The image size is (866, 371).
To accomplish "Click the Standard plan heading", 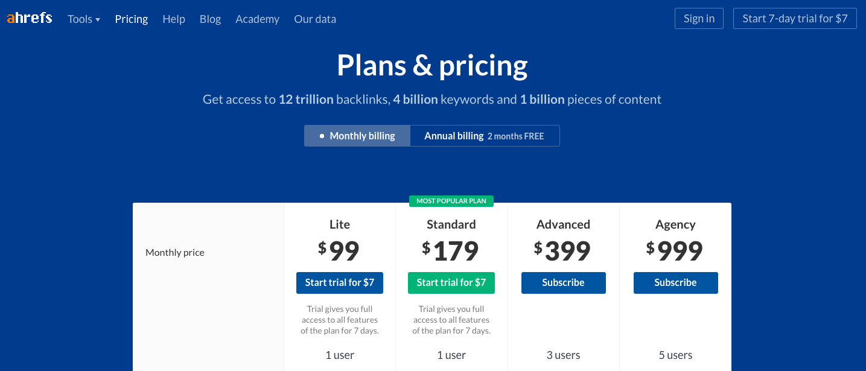I will 451,224.
